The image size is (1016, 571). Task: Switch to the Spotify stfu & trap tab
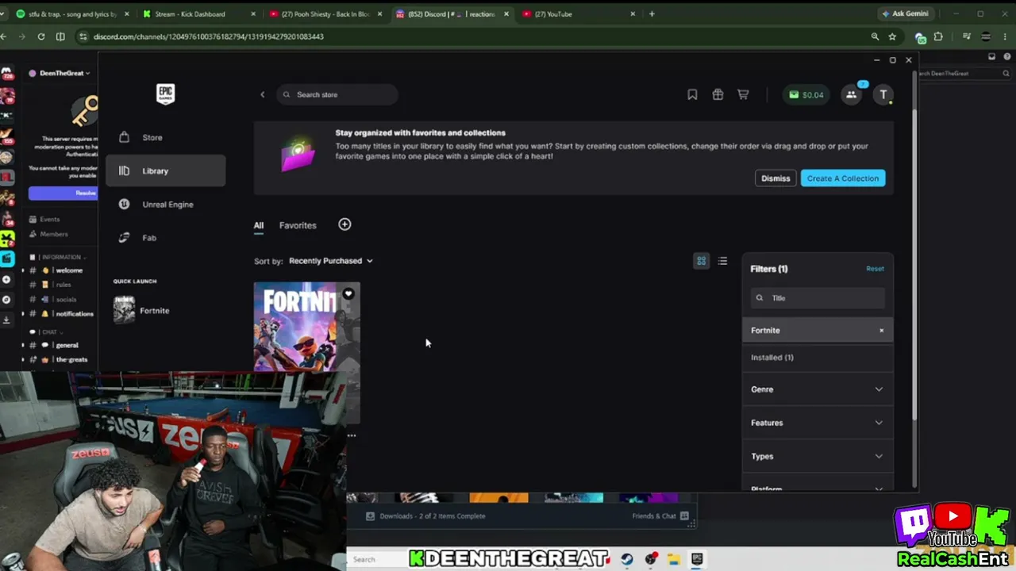click(72, 13)
